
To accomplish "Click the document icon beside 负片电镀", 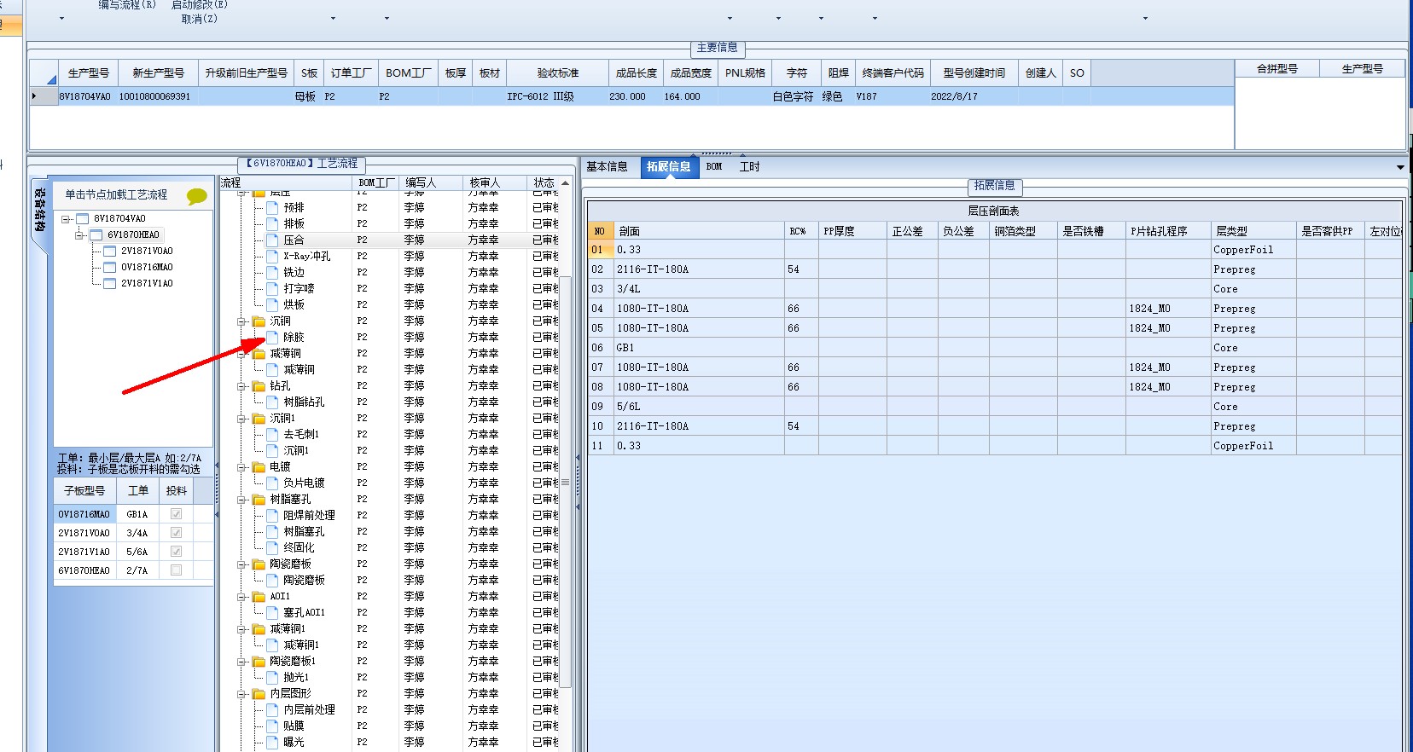I will pyautogui.click(x=273, y=483).
